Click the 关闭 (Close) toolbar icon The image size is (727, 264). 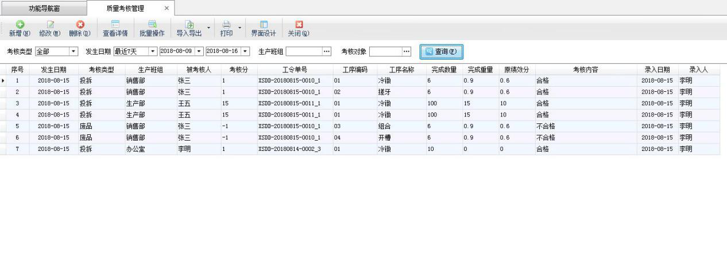[299, 25]
